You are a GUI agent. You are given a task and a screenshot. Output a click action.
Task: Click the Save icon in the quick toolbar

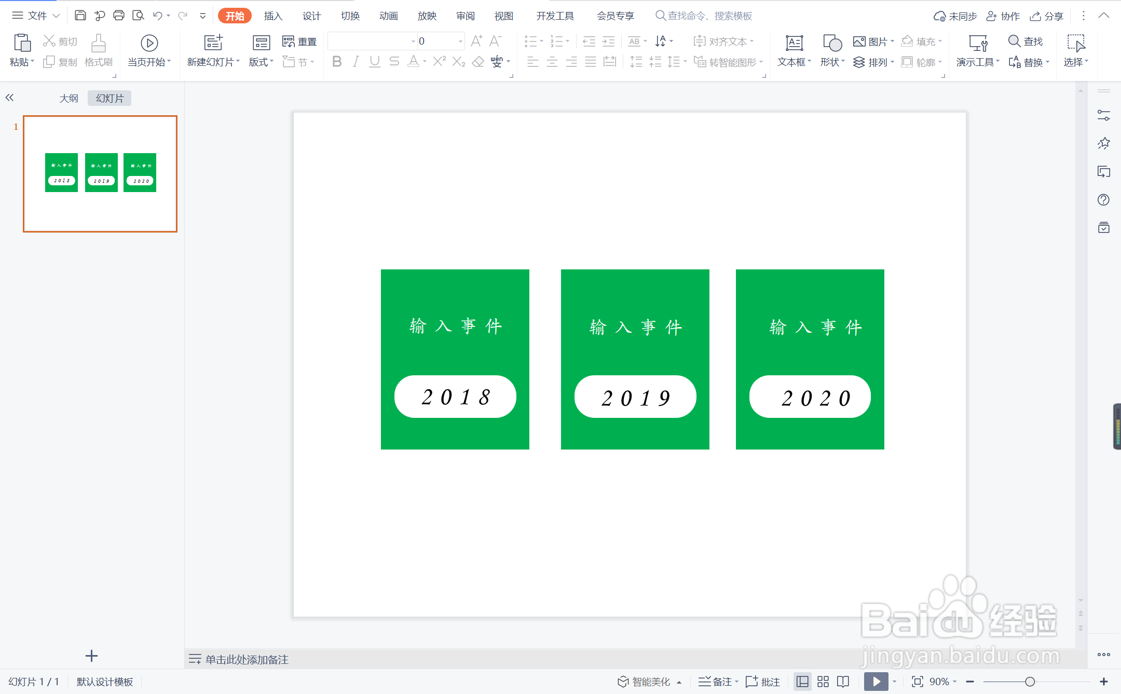tap(80, 16)
